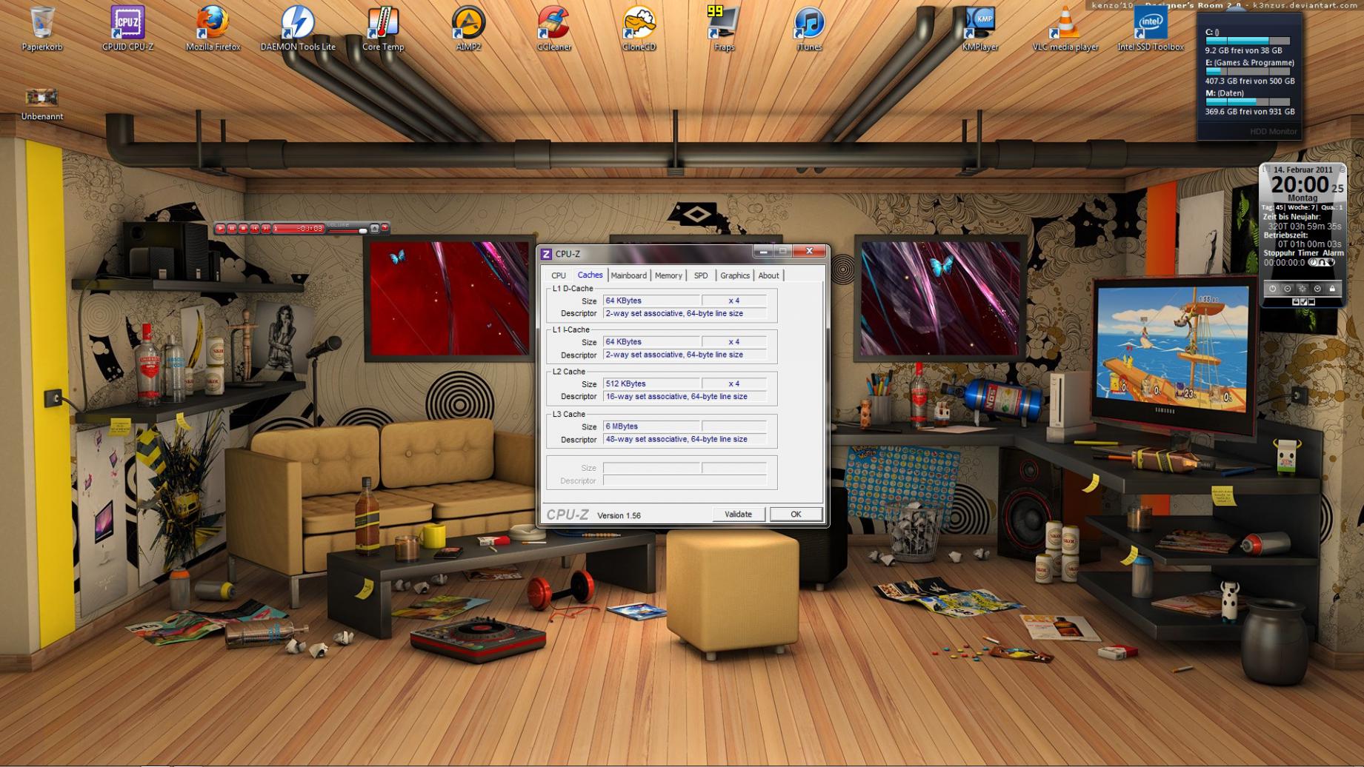Click the date '14. Februar 2011'

click(1303, 170)
